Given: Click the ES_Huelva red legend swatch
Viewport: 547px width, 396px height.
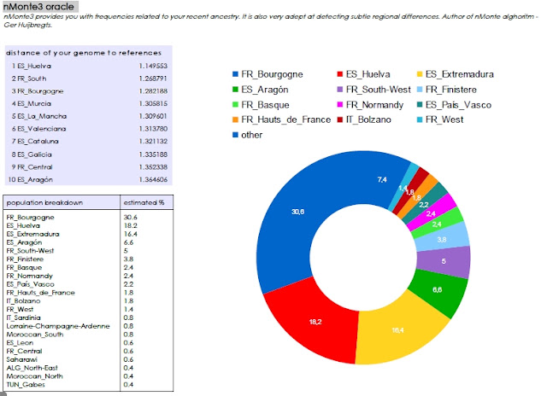Looking at the screenshot, I should (340, 74).
